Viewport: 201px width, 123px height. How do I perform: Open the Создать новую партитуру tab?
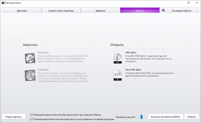click(x=61, y=10)
